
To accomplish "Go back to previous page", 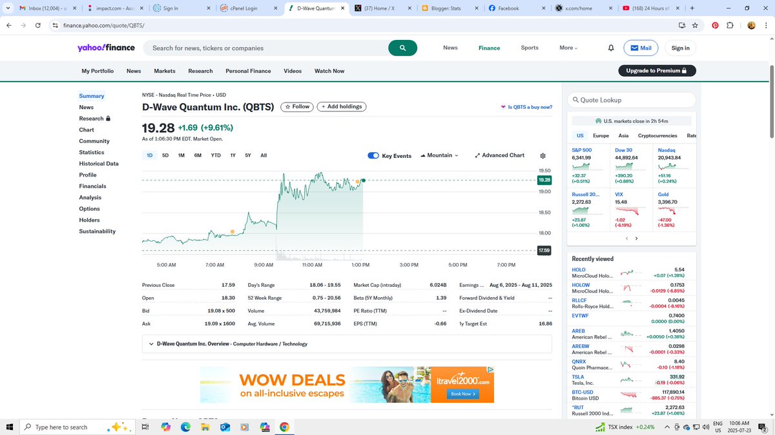I will [9, 25].
